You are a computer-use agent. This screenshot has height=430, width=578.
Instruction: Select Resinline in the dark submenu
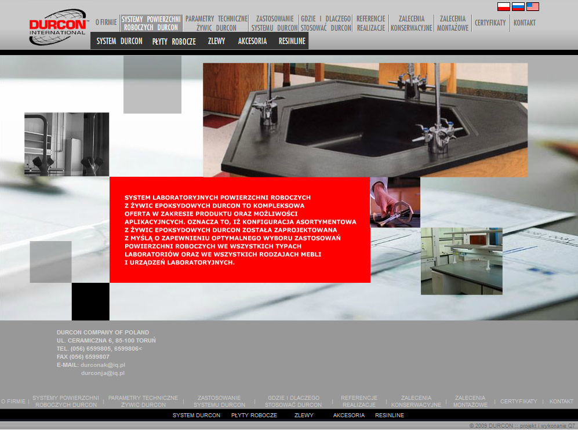click(x=292, y=41)
